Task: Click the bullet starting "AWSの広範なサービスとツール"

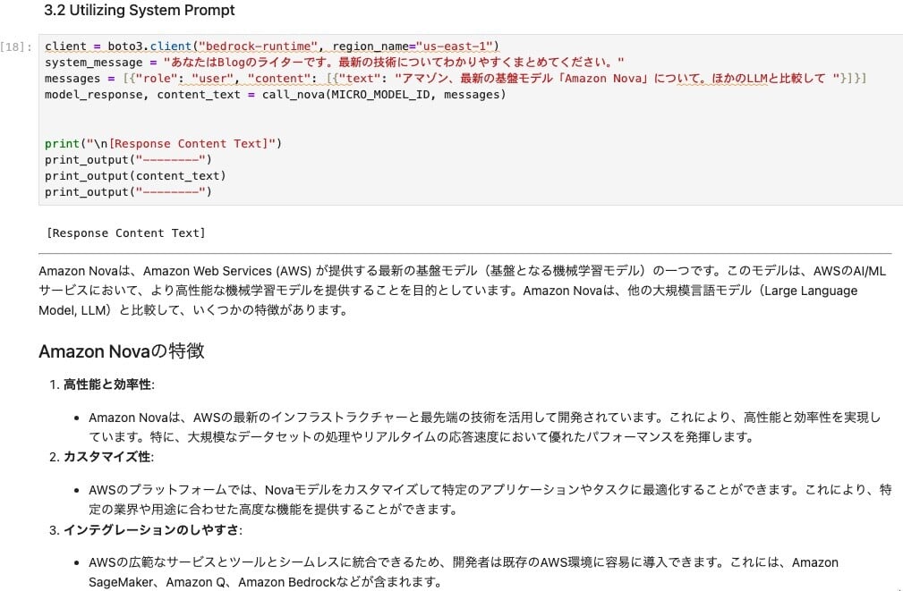Action: point(464,572)
